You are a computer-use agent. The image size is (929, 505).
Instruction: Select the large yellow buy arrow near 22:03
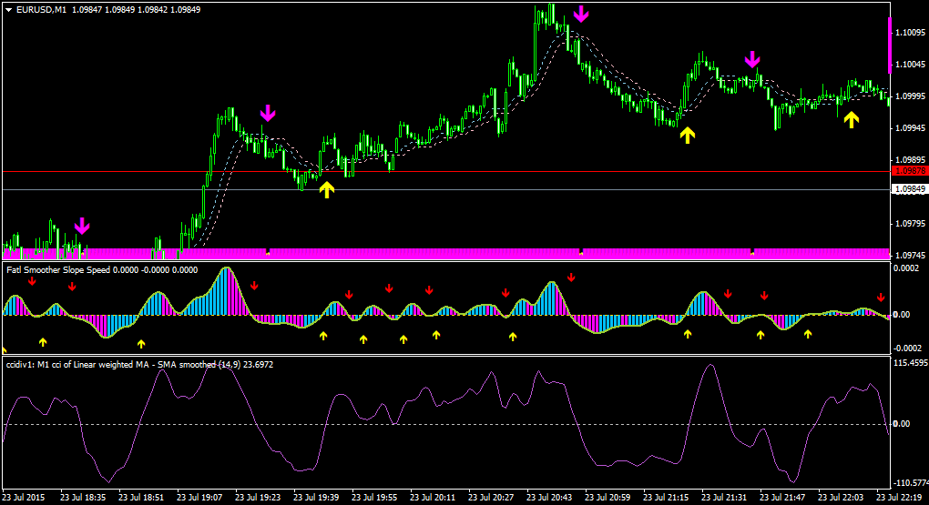[x=852, y=119]
